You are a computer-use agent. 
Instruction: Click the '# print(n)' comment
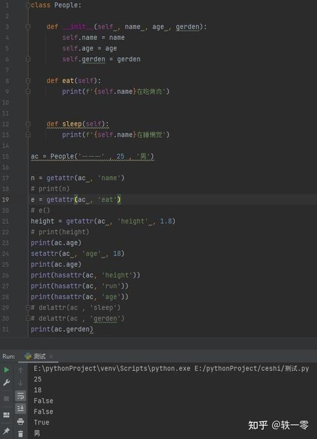tap(50, 189)
